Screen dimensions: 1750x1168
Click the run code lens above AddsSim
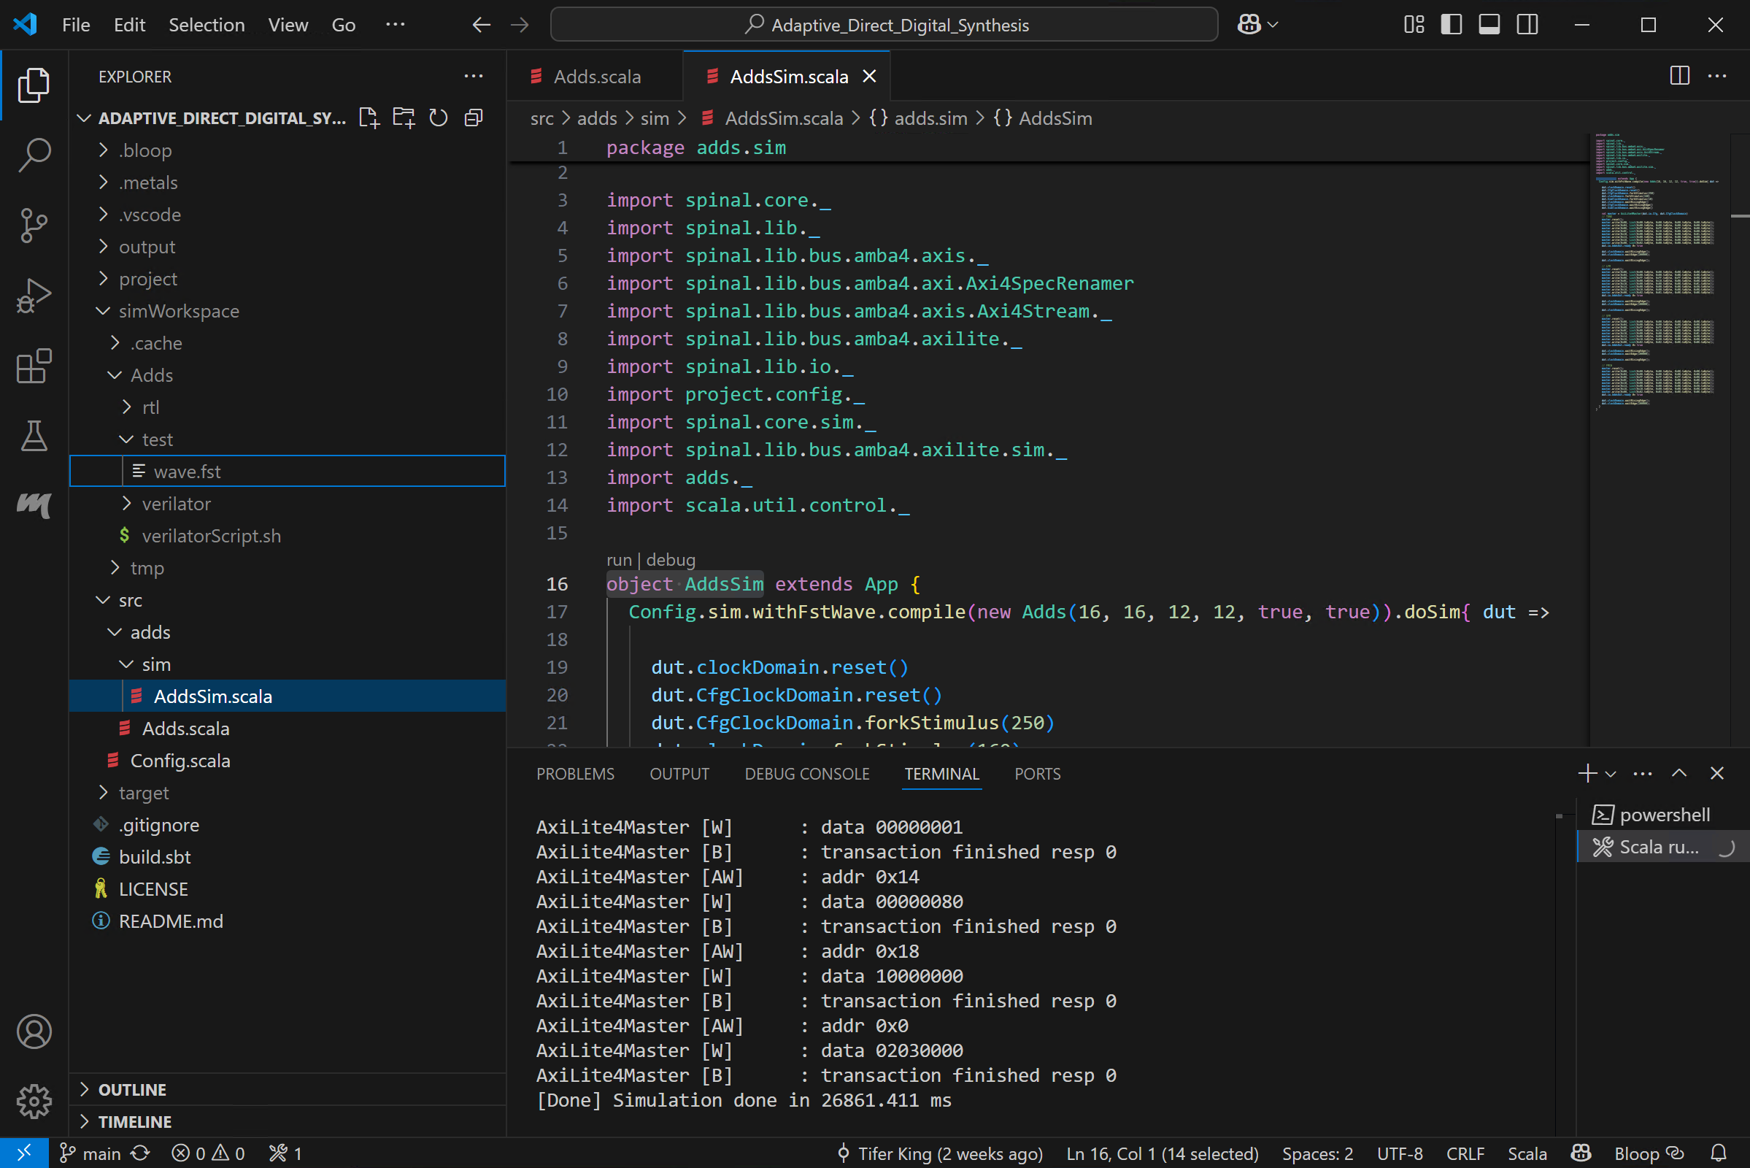pyautogui.click(x=619, y=559)
